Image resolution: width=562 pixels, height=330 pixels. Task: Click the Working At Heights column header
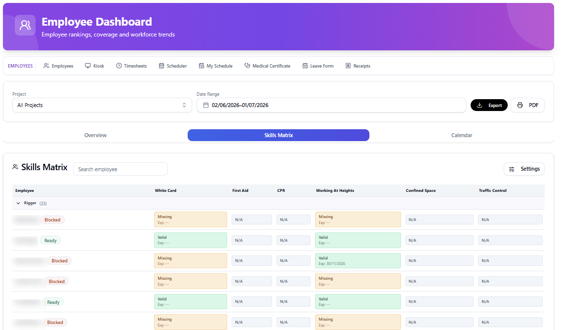pyautogui.click(x=335, y=190)
